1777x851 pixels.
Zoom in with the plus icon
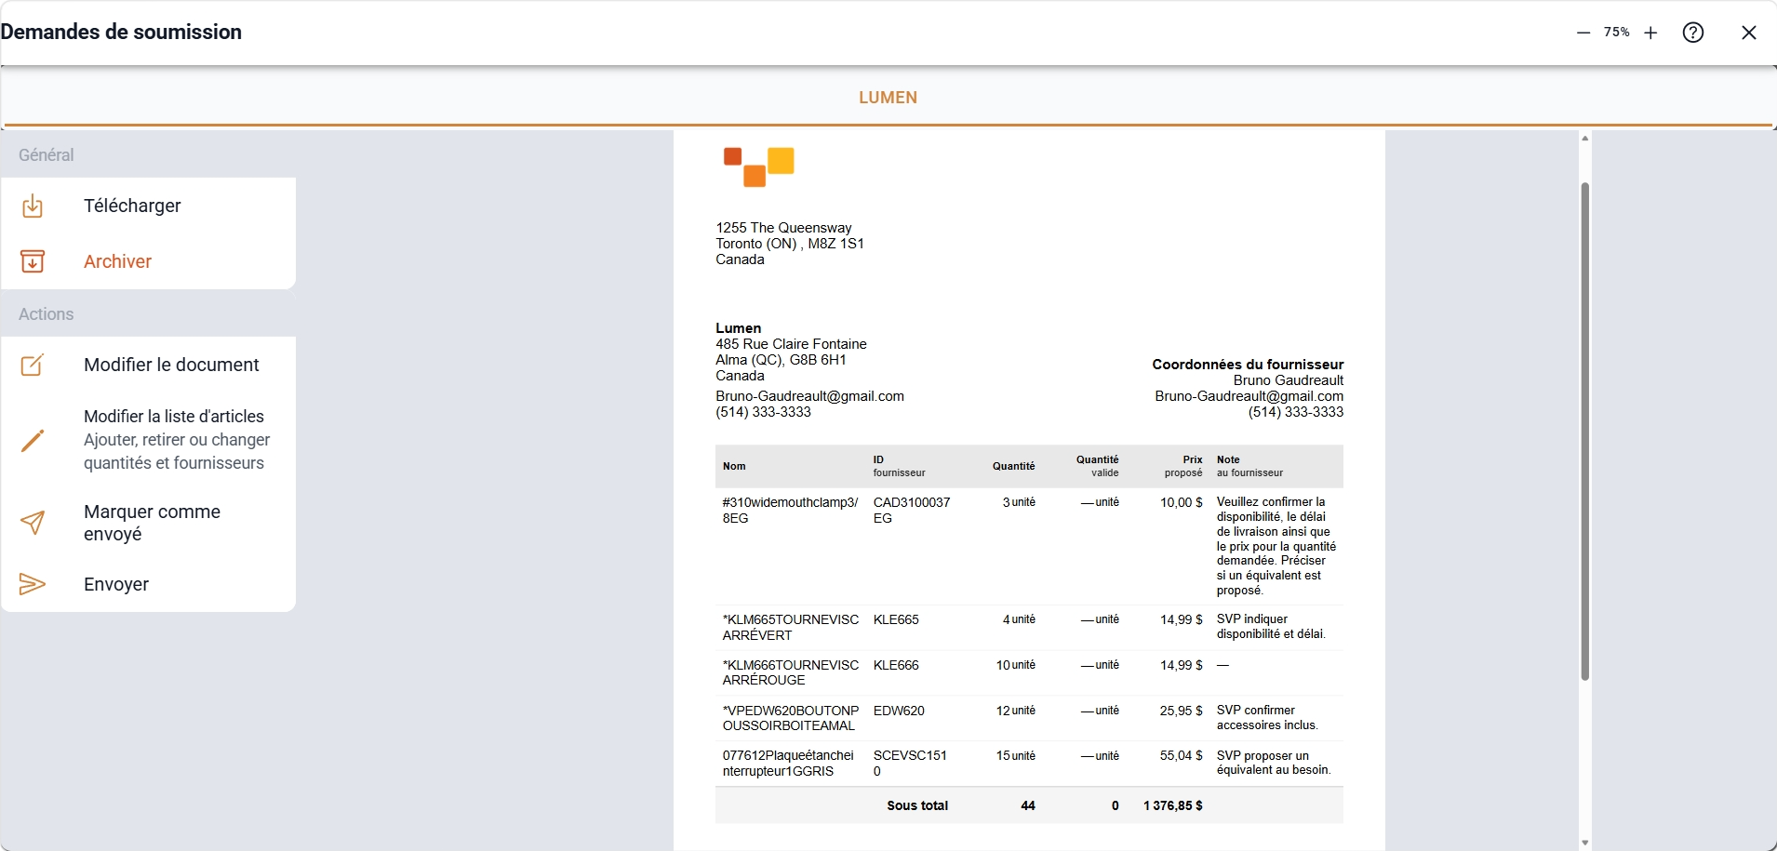pyautogui.click(x=1650, y=33)
